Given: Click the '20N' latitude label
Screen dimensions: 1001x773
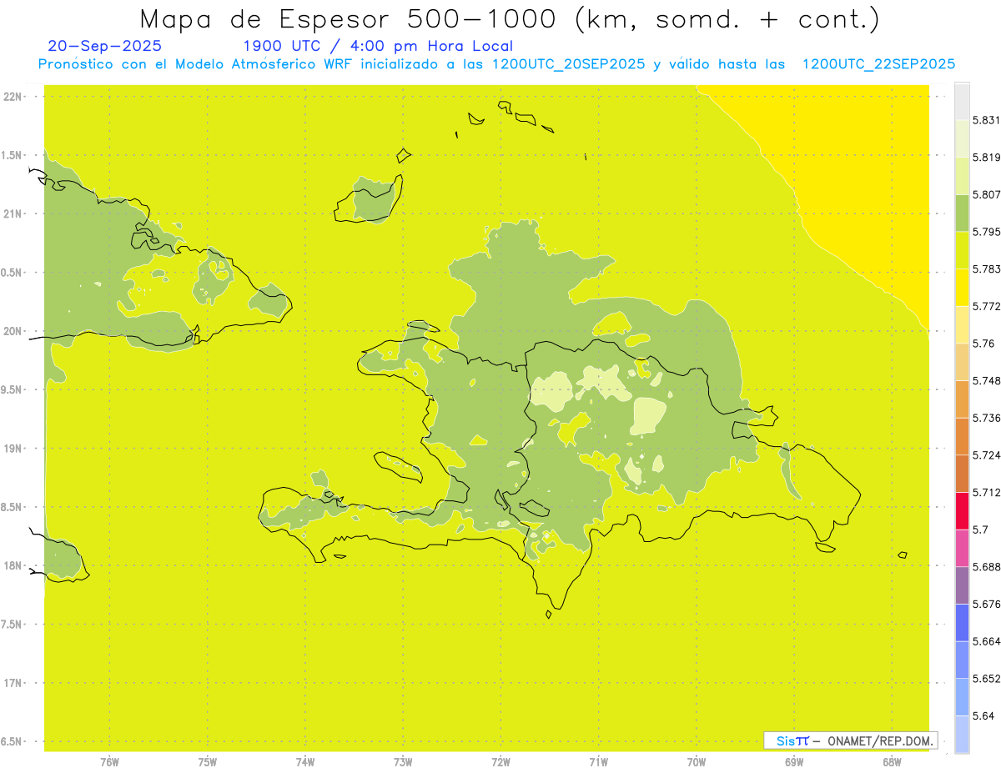Looking at the screenshot, I should point(13,331).
